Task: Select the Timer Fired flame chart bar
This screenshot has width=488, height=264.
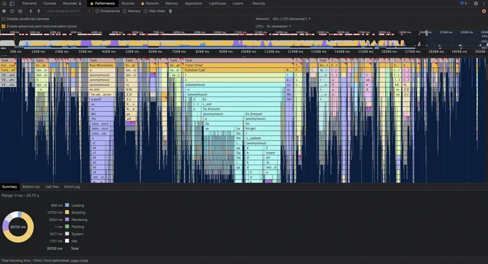Action: (238, 65)
